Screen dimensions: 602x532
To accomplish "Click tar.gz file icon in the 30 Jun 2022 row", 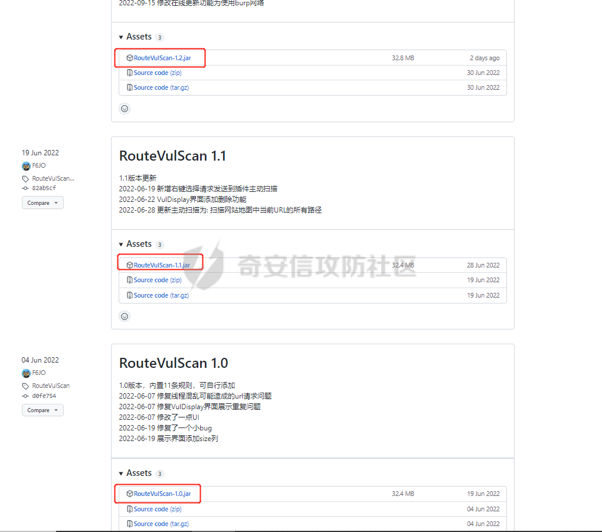I will [130, 87].
